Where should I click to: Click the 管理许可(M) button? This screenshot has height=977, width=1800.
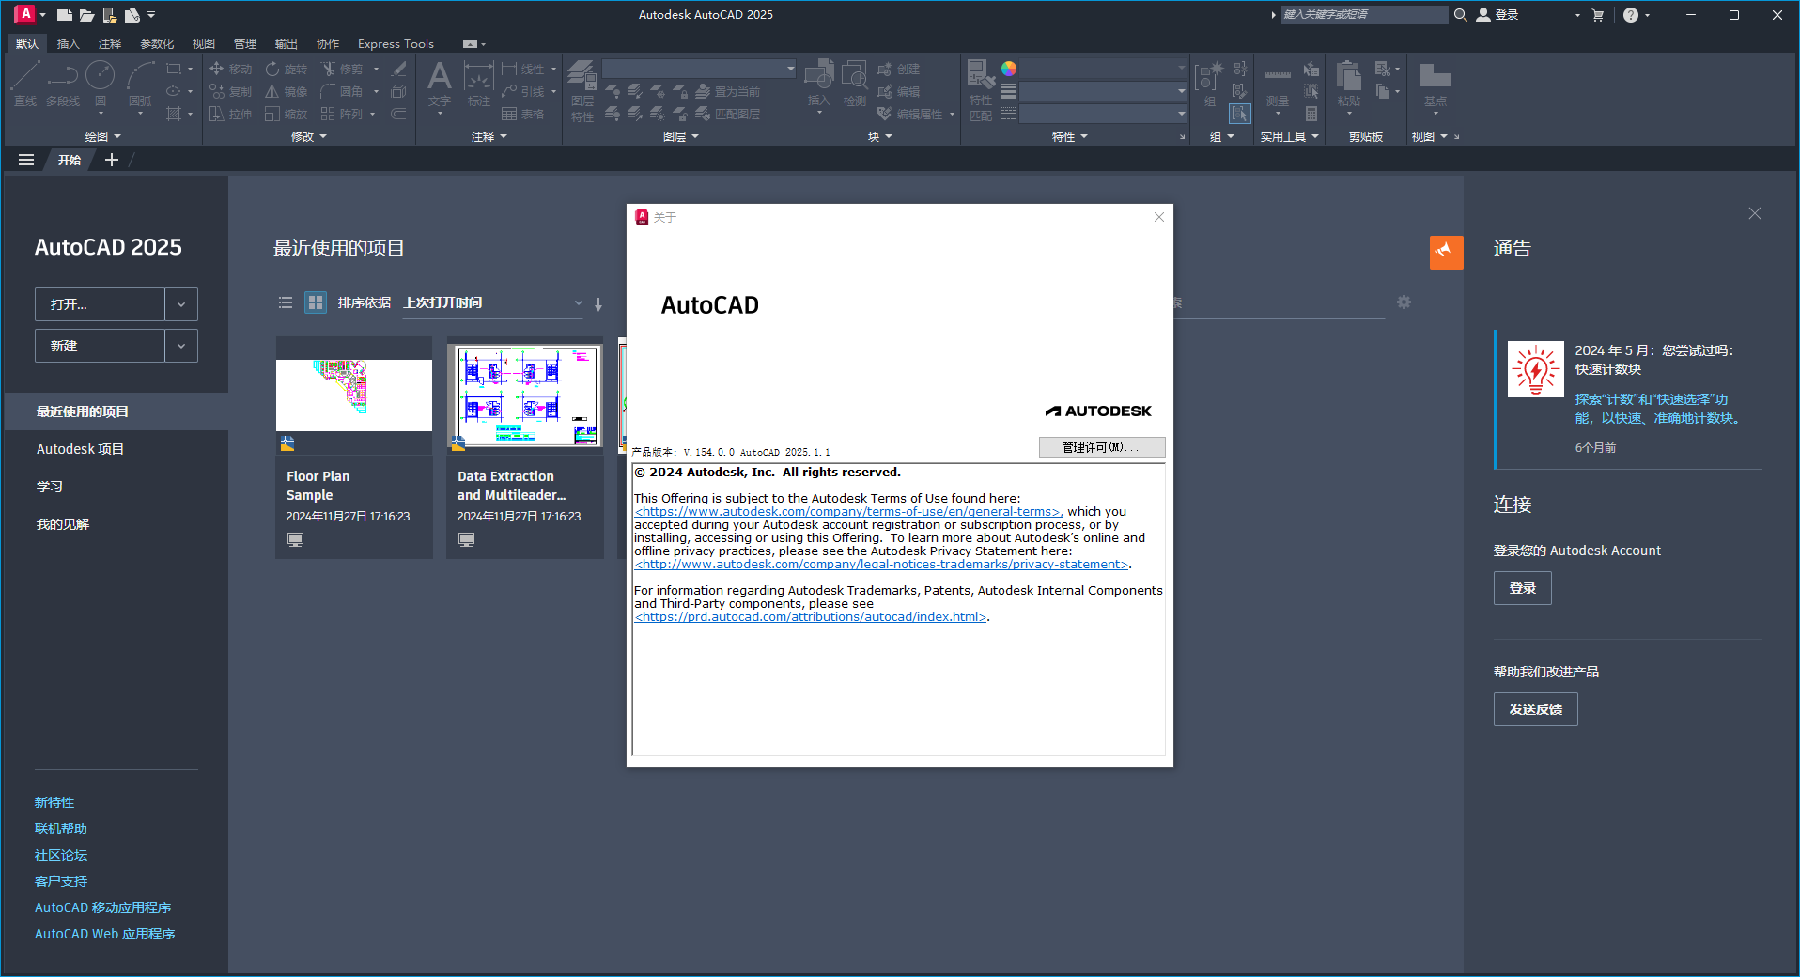pos(1101,447)
